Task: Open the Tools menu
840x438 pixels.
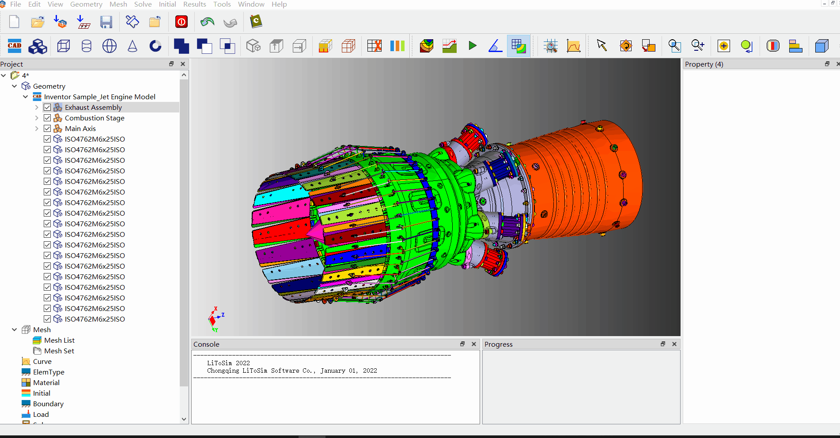Action: click(222, 4)
